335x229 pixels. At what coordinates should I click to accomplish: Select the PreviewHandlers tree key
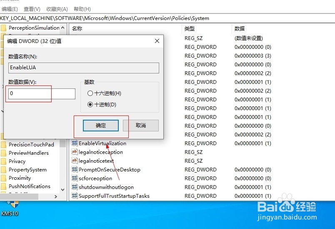click(x=29, y=153)
